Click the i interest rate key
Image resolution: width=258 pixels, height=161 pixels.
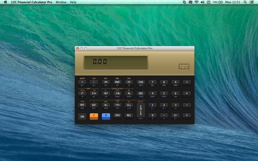click(94, 83)
